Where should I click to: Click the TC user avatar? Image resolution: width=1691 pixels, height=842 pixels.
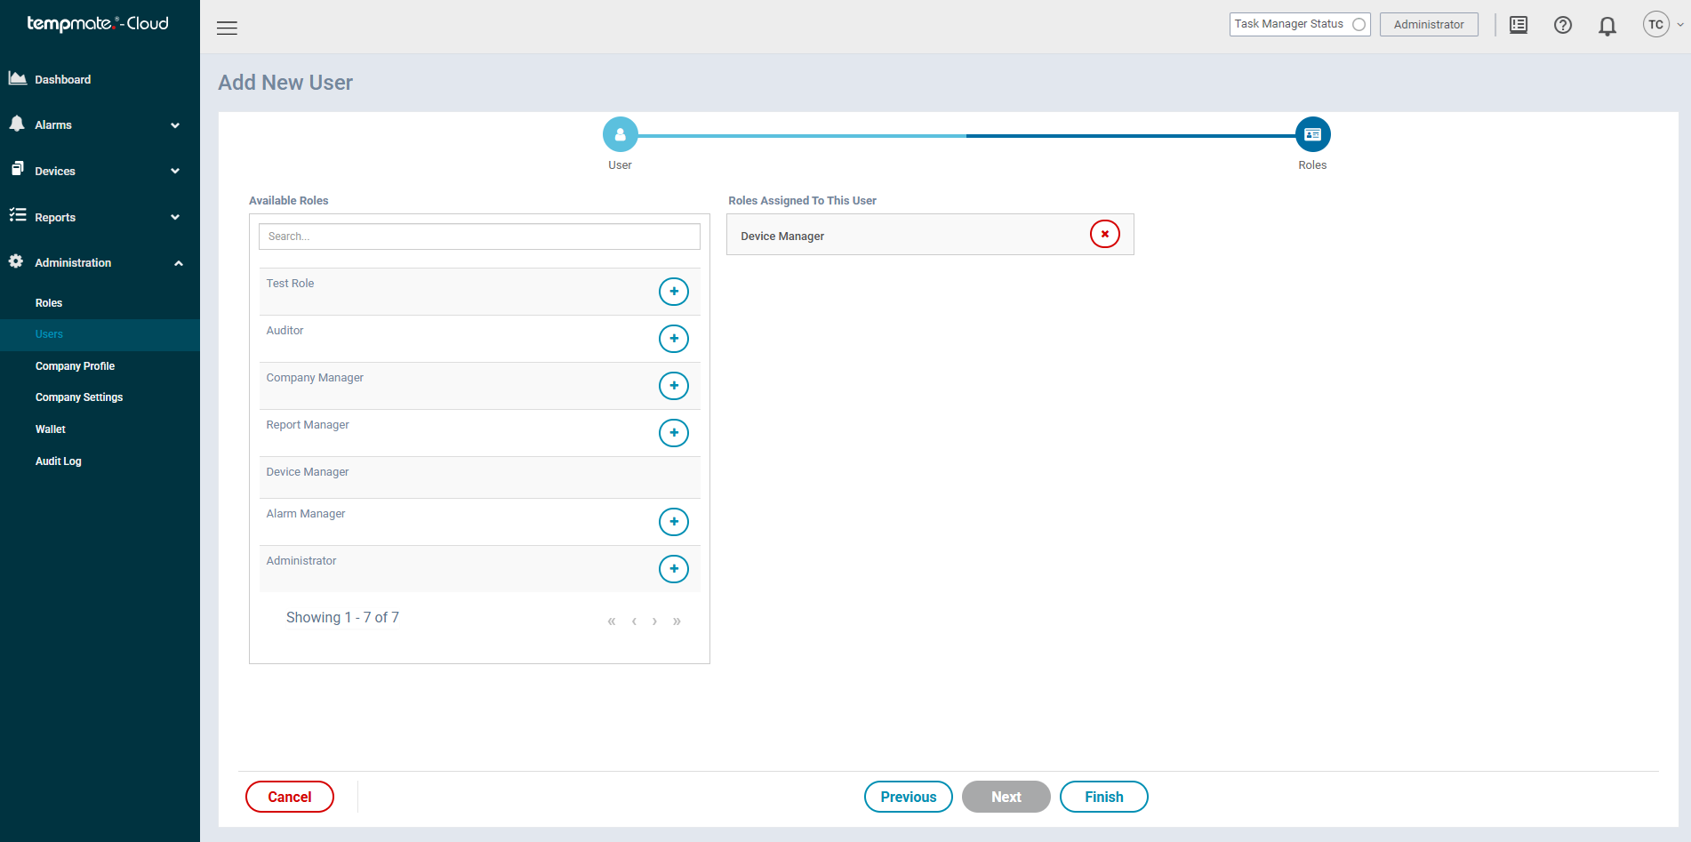click(x=1655, y=25)
